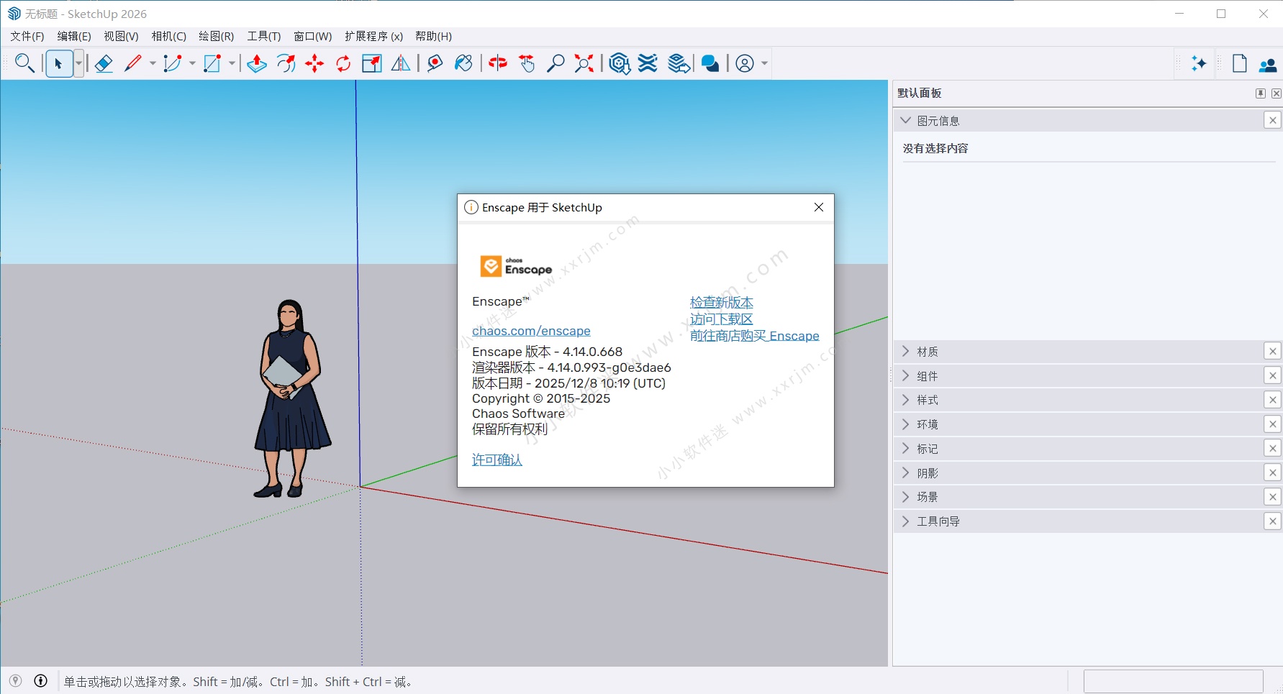The height and width of the screenshot is (694, 1283).
Task: Select the Pan hand tool
Action: [527, 64]
